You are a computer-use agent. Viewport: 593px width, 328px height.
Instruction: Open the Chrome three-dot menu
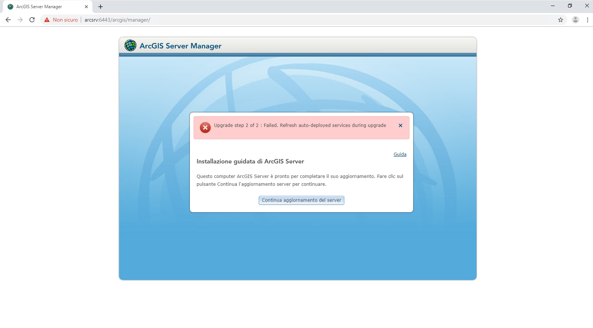coord(587,20)
